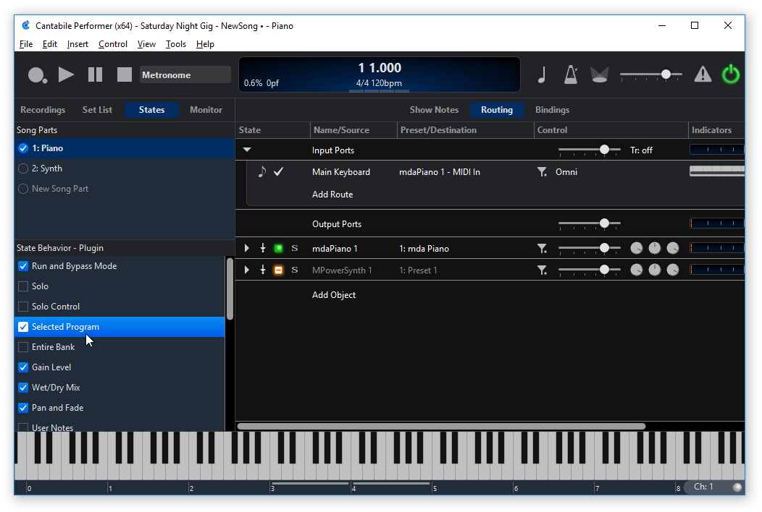Open the Help menu
762x512 pixels.
(x=204, y=44)
